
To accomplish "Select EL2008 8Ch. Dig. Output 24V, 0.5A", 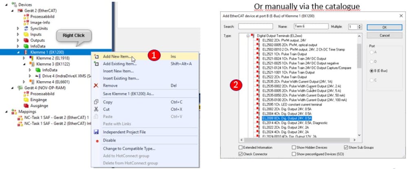I will (286, 118).
